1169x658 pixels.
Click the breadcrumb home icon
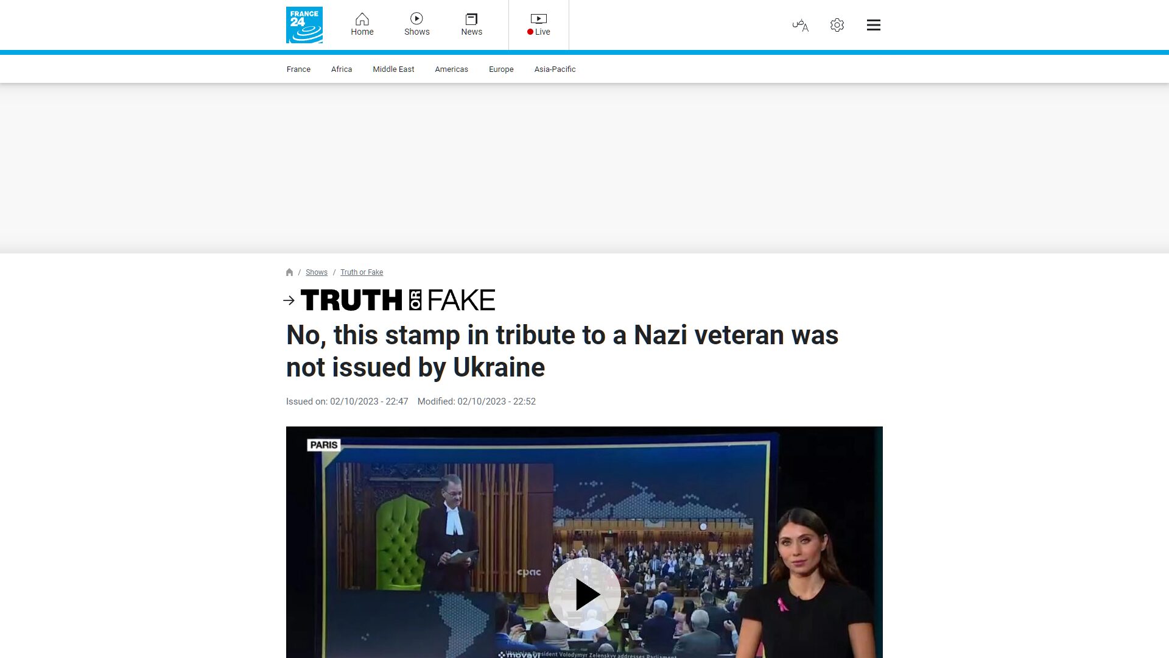[x=289, y=272]
